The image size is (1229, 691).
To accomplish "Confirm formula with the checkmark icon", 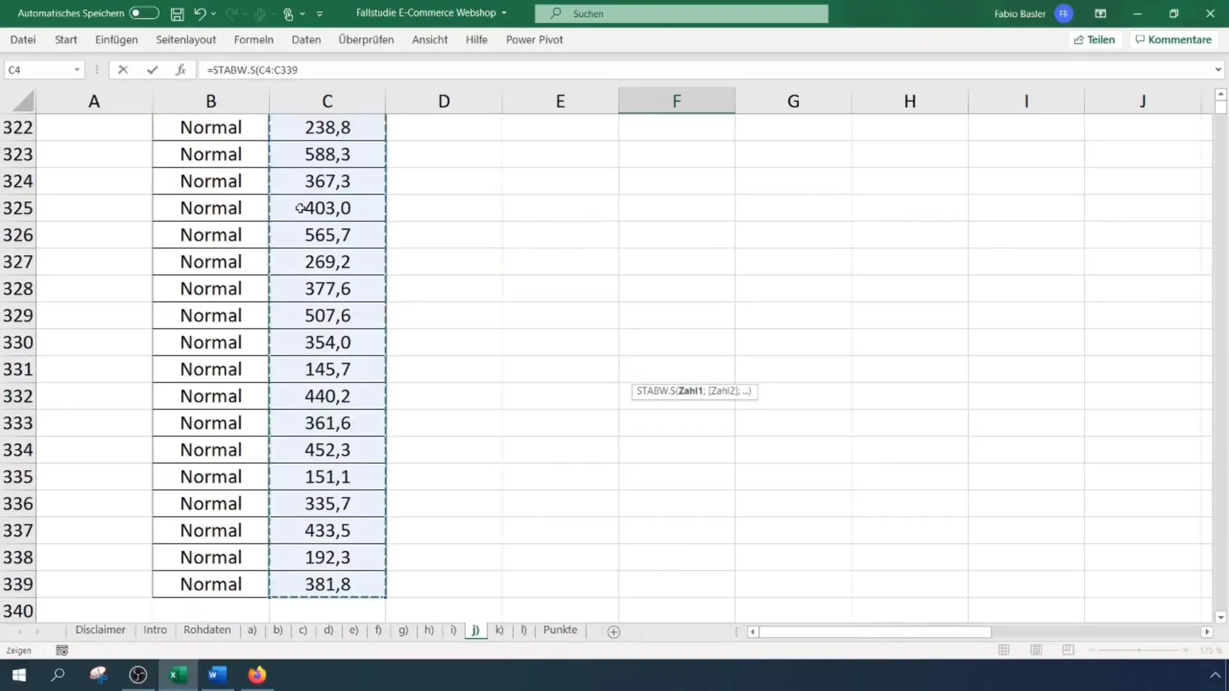I will tap(152, 70).
